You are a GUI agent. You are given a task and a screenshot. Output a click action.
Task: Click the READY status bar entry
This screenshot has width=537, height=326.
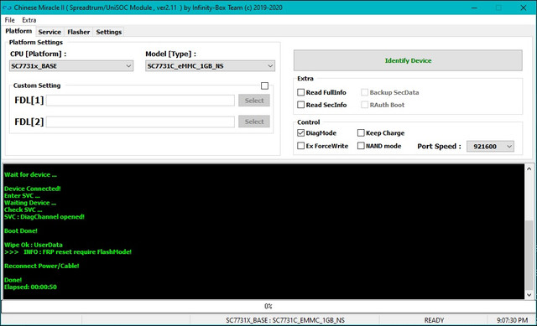(434, 320)
